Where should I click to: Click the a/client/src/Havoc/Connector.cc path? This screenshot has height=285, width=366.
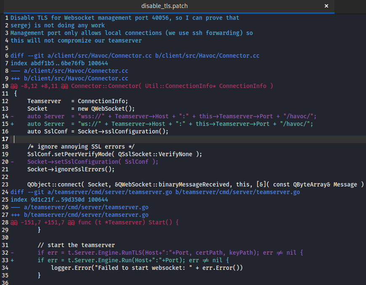76,71
